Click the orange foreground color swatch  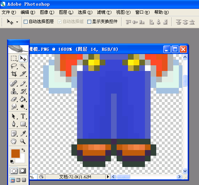(x=16, y=154)
